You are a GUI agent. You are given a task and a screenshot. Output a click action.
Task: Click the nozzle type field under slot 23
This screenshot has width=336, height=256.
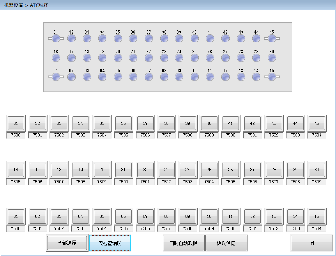[167, 182]
